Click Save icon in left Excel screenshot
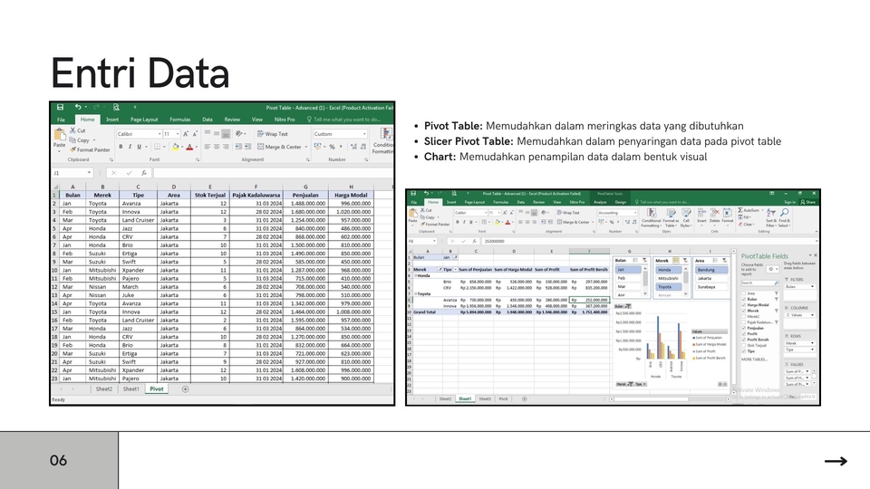The image size is (870, 489). point(60,107)
